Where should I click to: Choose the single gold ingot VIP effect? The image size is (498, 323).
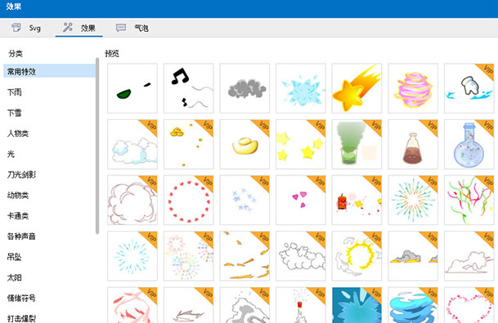point(245,144)
